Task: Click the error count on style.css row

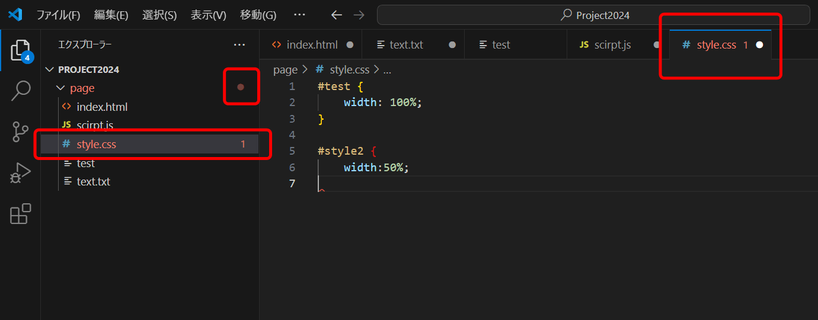Action: pos(243,144)
